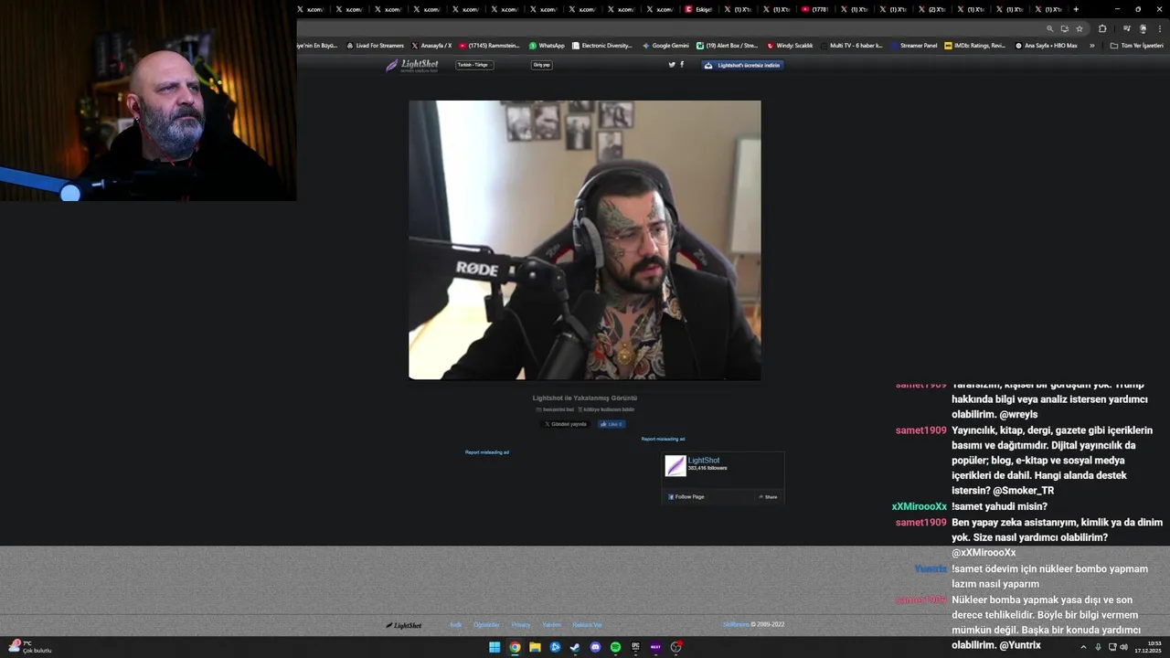Open the Google Gemini bookmark
This screenshot has width=1170, height=658.
pyautogui.click(x=665, y=46)
